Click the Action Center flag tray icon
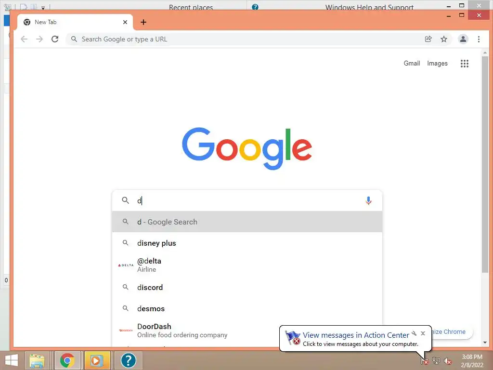 click(x=425, y=361)
